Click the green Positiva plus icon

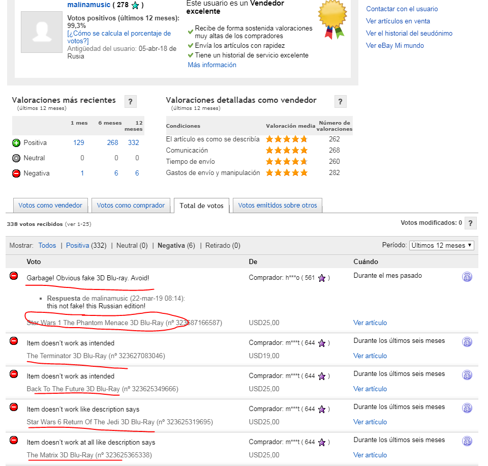click(x=16, y=143)
